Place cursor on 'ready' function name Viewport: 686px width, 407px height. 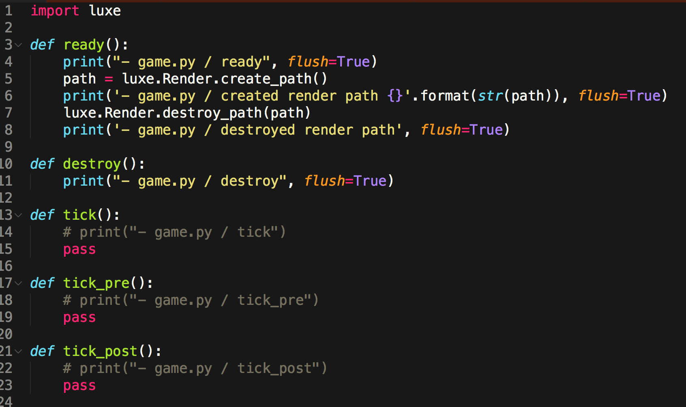84,45
